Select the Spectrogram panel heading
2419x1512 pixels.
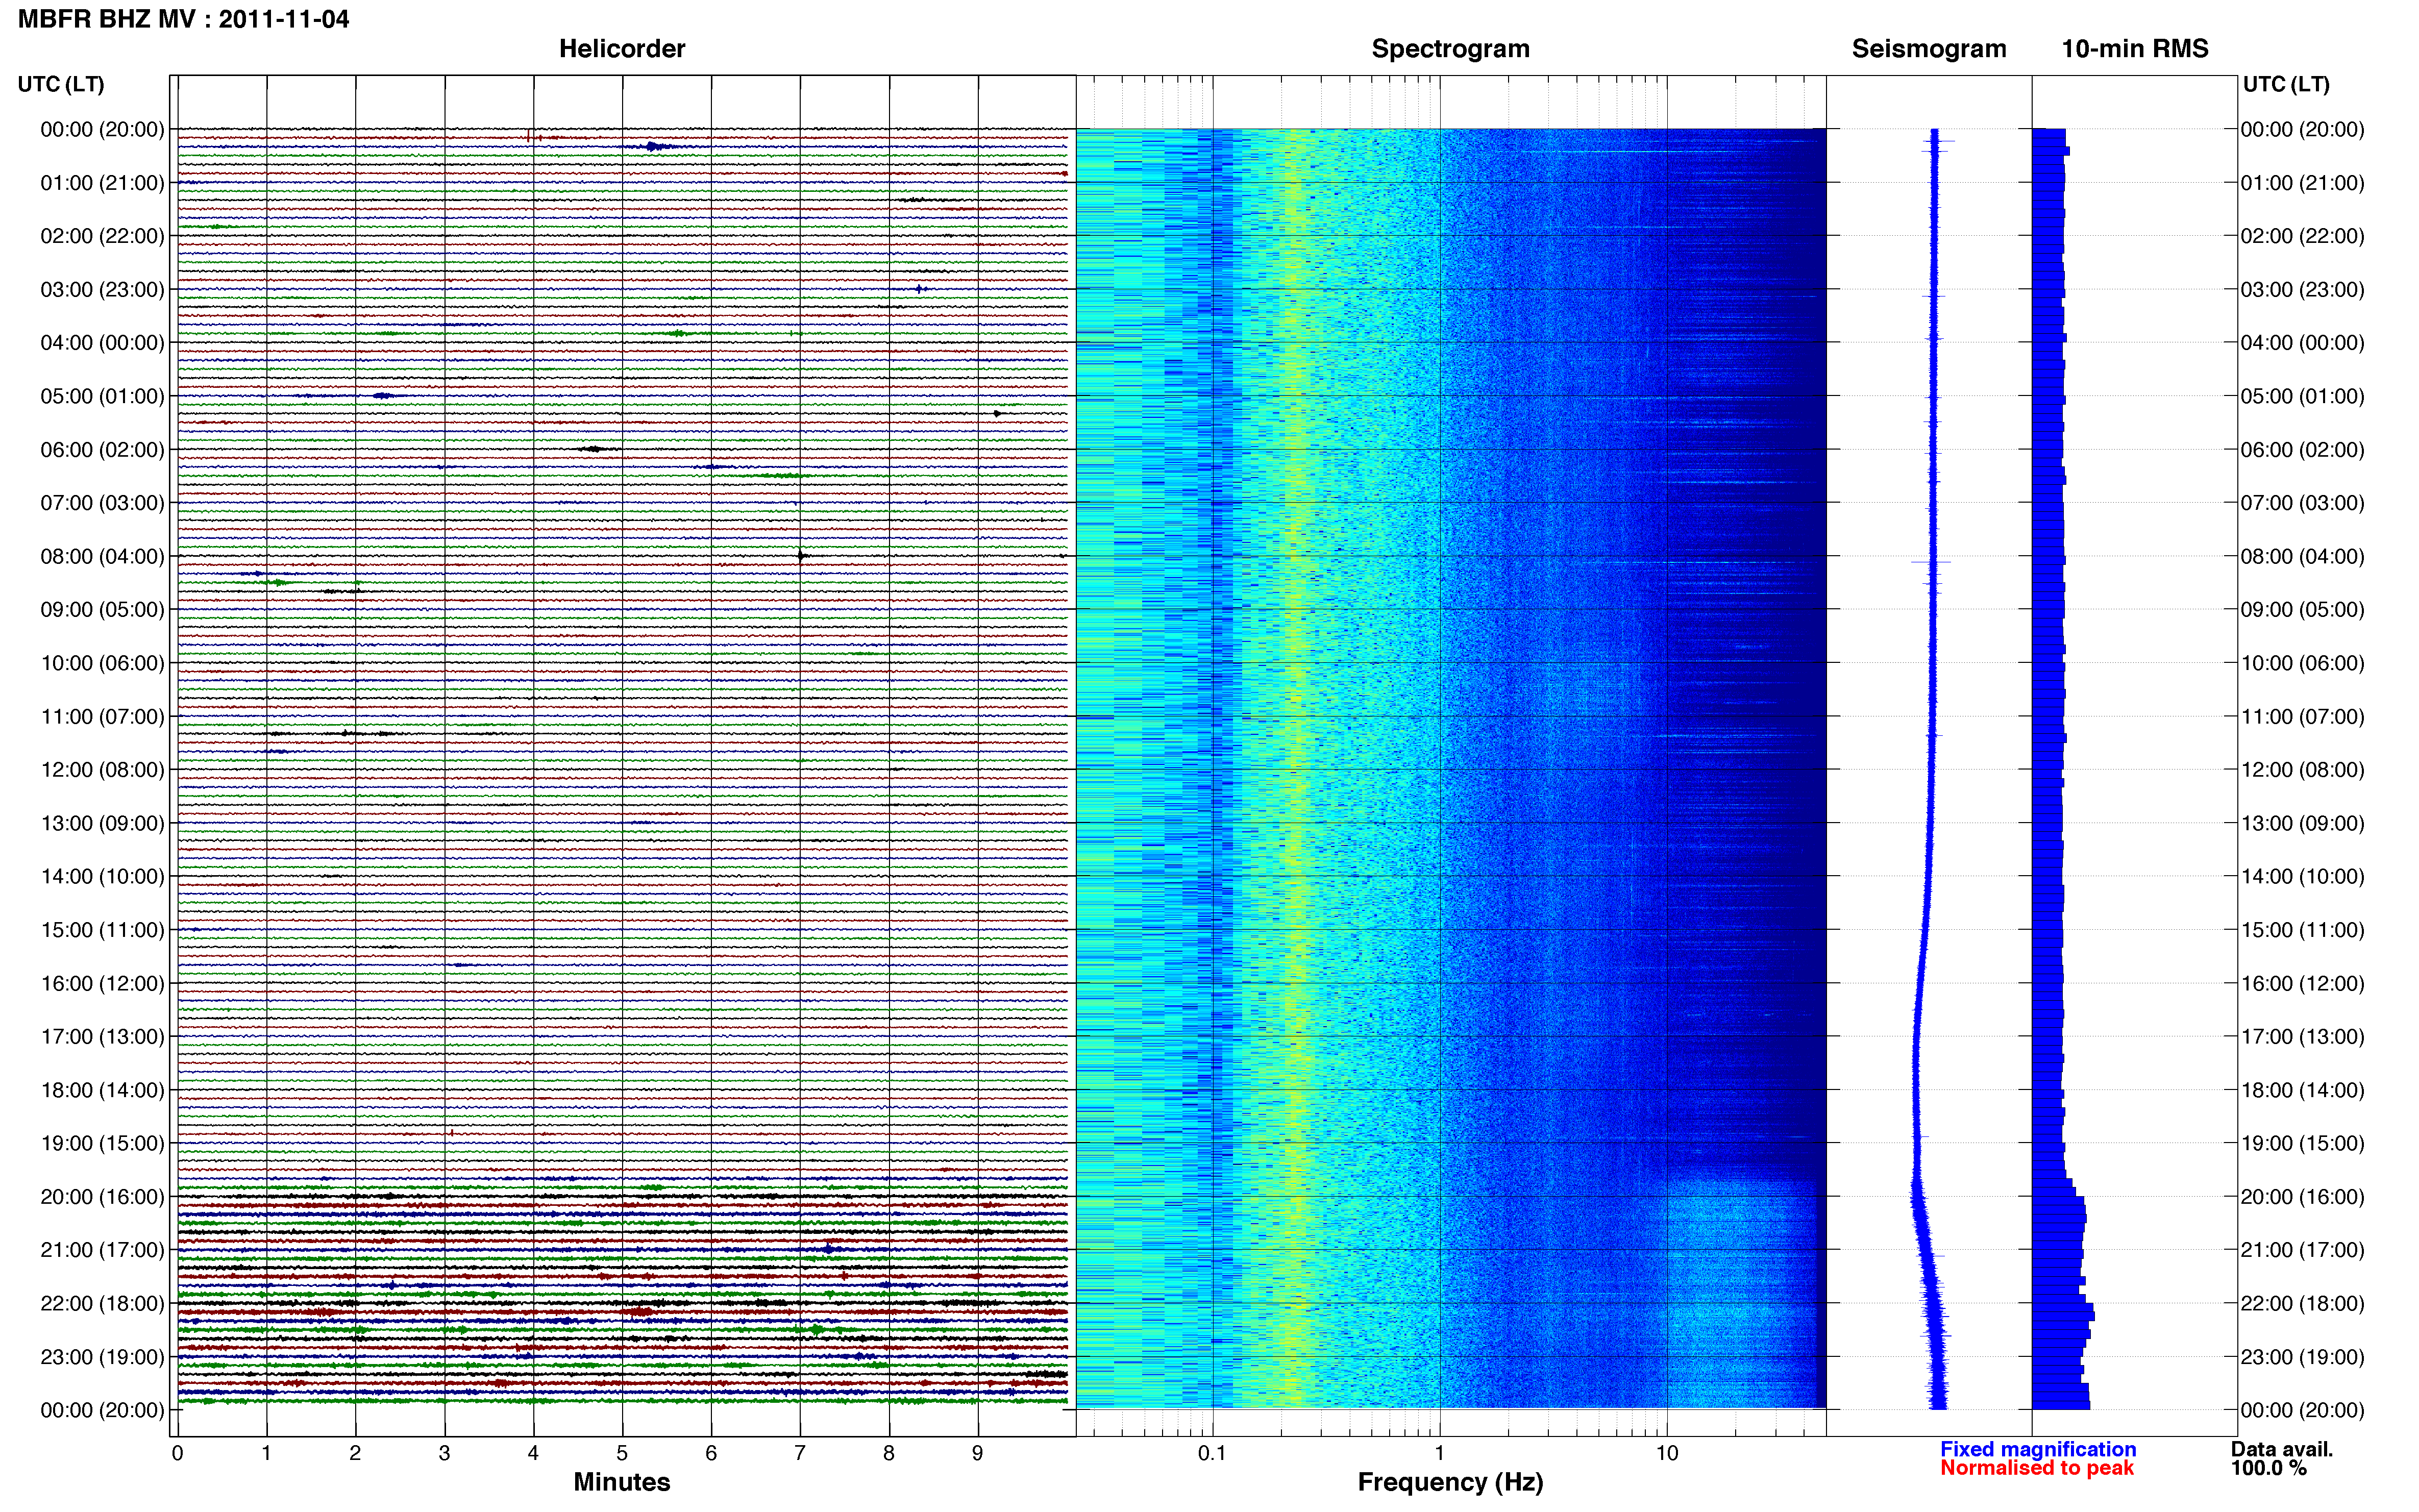(x=1450, y=49)
